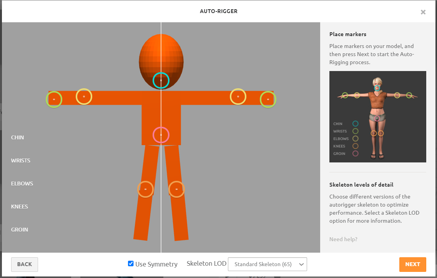437x278 pixels.
Task: Select the green wrist marker on the left arm
Action: (54, 99)
